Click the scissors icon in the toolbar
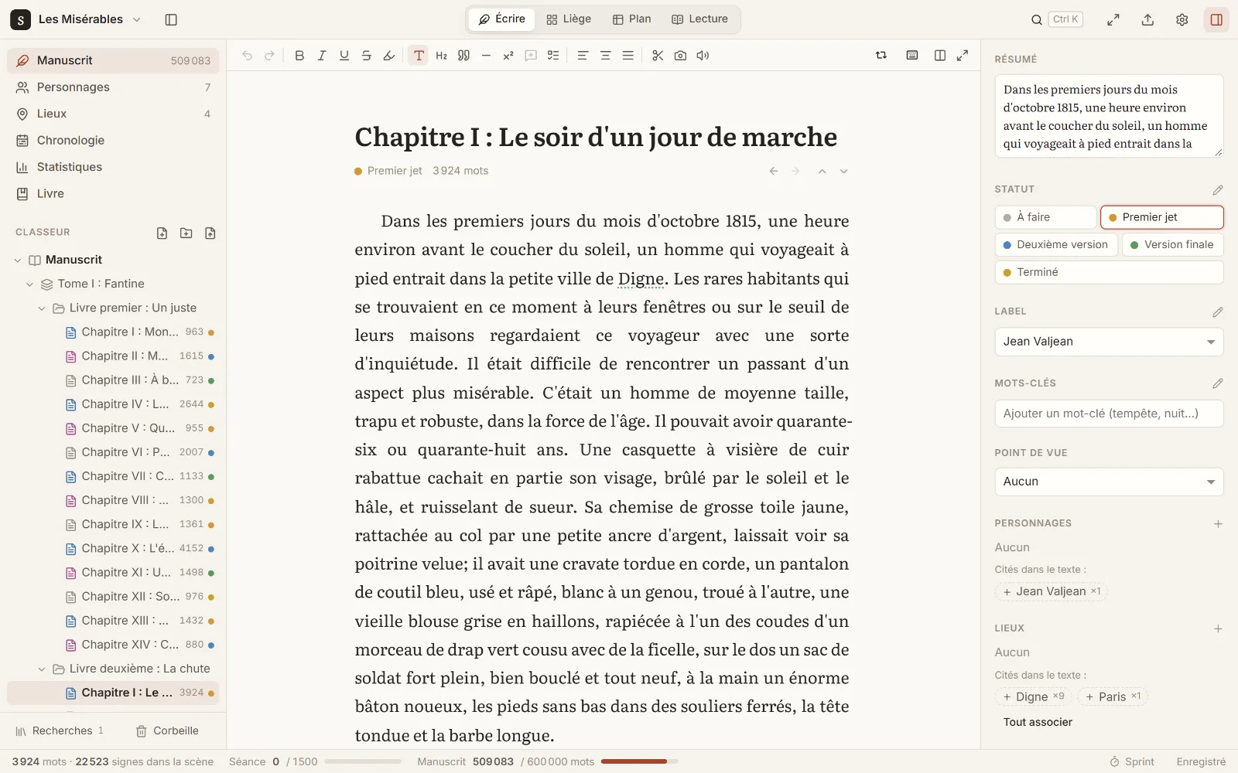This screenshot has height=773, width=1238. pos(658,56)
